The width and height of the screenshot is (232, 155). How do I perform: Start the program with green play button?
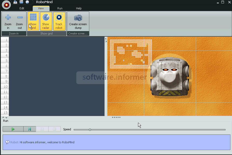coord(13,129)
